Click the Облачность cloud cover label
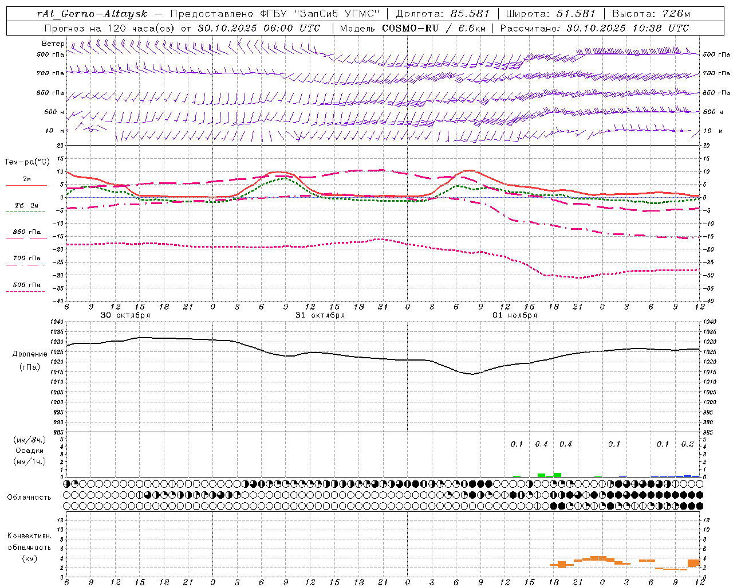733x587 pixels. [x=29, y=498]
